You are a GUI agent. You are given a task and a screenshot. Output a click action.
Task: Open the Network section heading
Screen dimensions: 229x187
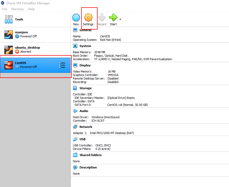[x=86, y=127]
